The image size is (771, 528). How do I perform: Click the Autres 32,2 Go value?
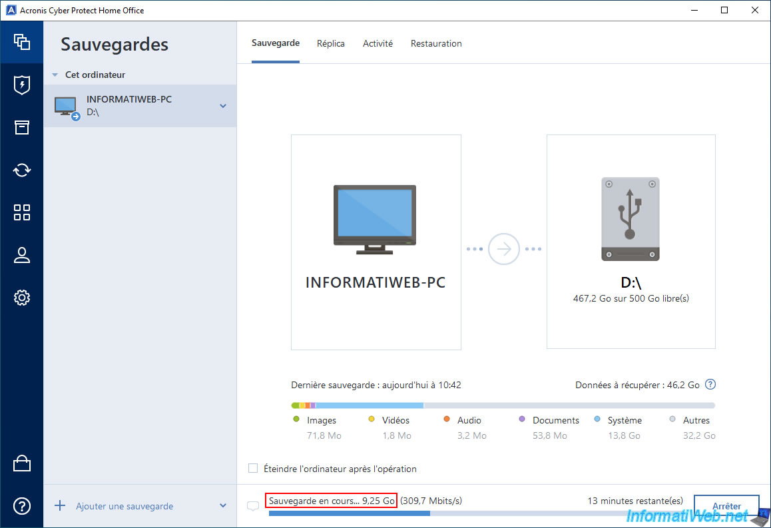699,435
